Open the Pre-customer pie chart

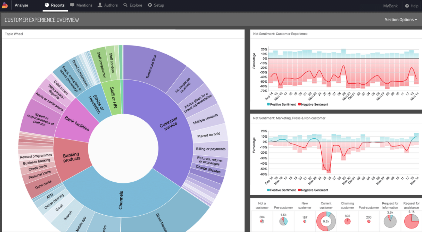283,221
